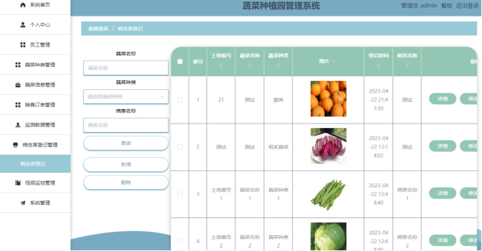Viewport: 482px width, 251px height.
Task: Click 详情 button for row 4
Action: [443, 240]
